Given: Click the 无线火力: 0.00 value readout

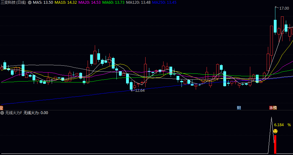Looking at the screenshot, I should pyautogui.click(x=36, y=113).
